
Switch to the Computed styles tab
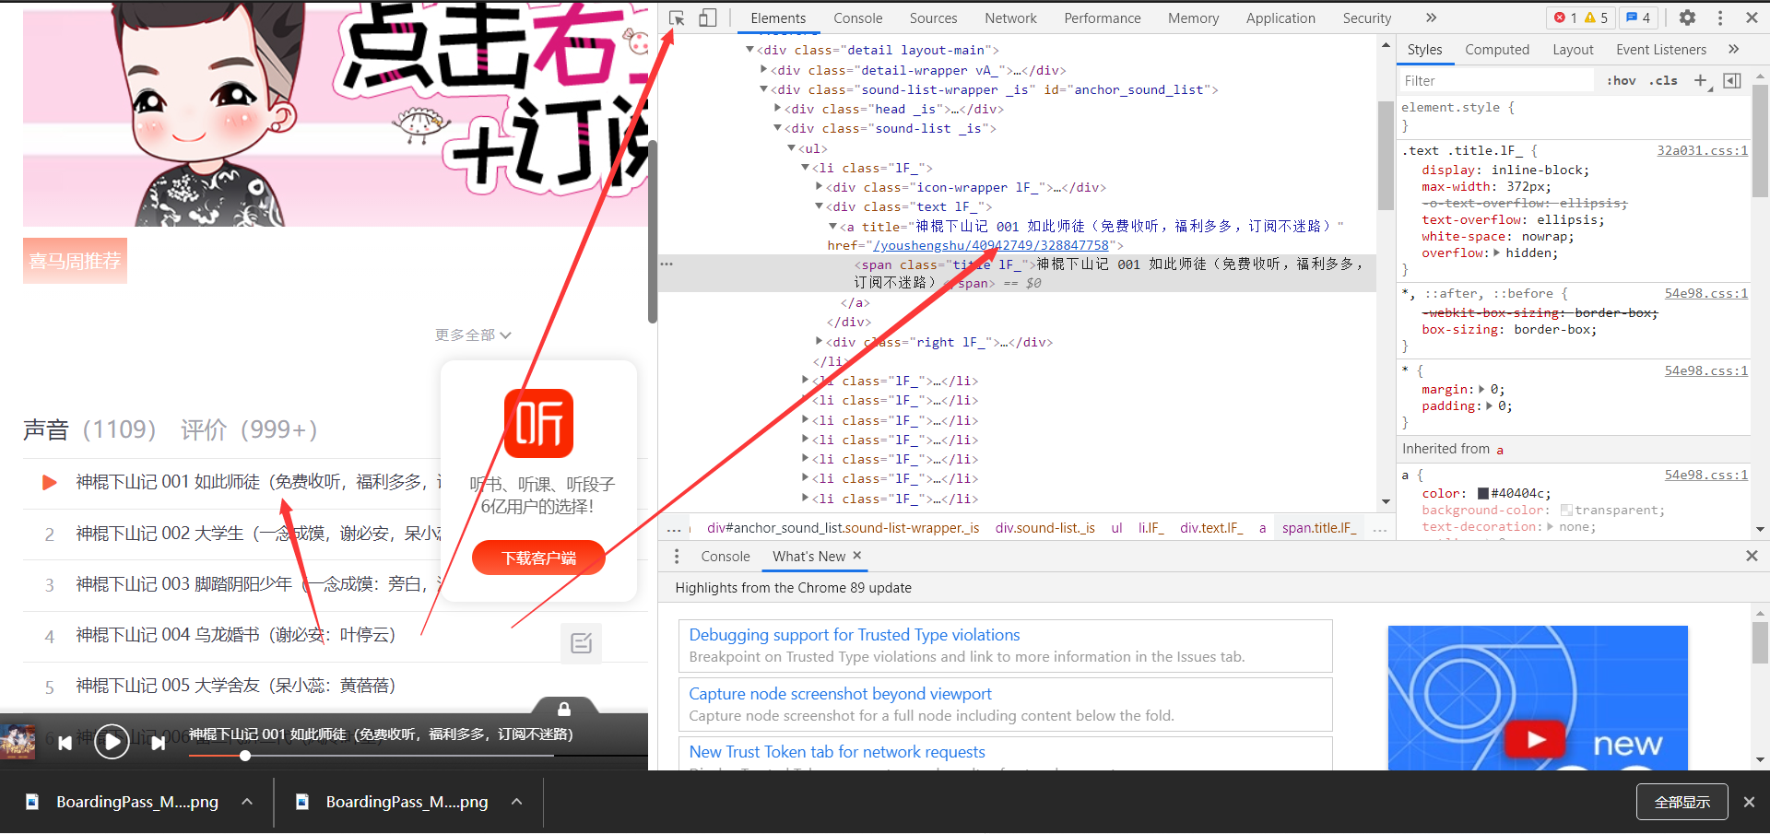coord(1496,49)
